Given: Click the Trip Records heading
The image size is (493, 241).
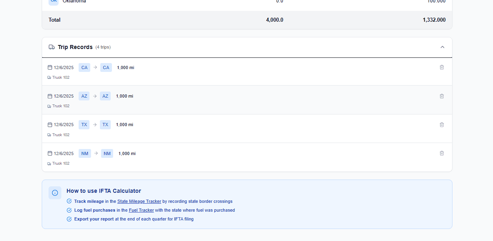Looking at the screenshot, I should (x=75, y=47).
